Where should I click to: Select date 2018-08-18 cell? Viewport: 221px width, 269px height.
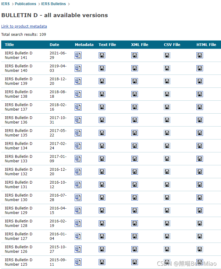pyautogui.click(x=58, y=94)
